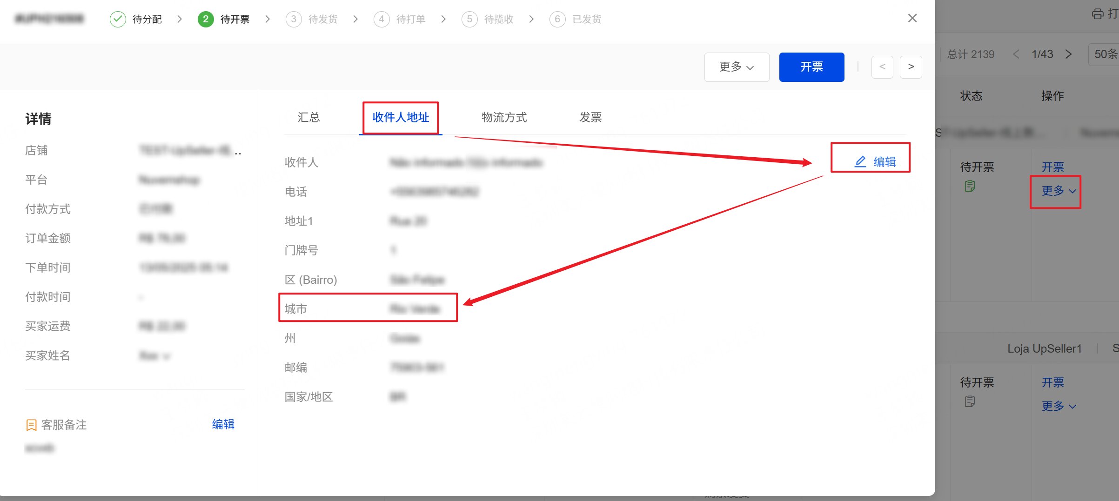Open the 发票 tab

pos(590,117)
